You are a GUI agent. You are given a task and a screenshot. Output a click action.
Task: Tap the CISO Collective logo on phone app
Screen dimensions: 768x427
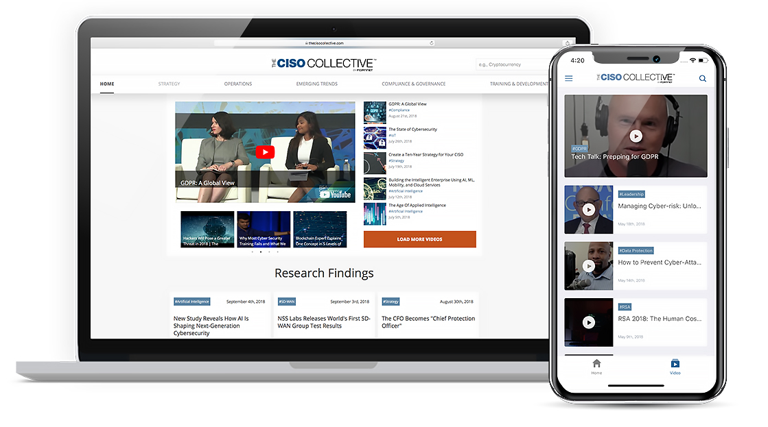click(636, 77)
